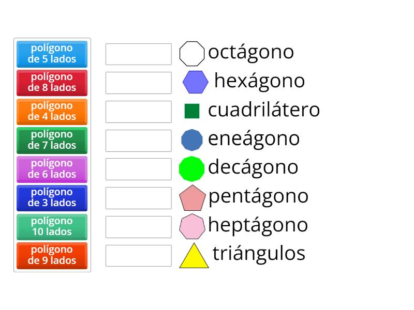The image size is (414, 310).
Task: Select the answer box next to 'decágono'
Action: tap(139, 168)
